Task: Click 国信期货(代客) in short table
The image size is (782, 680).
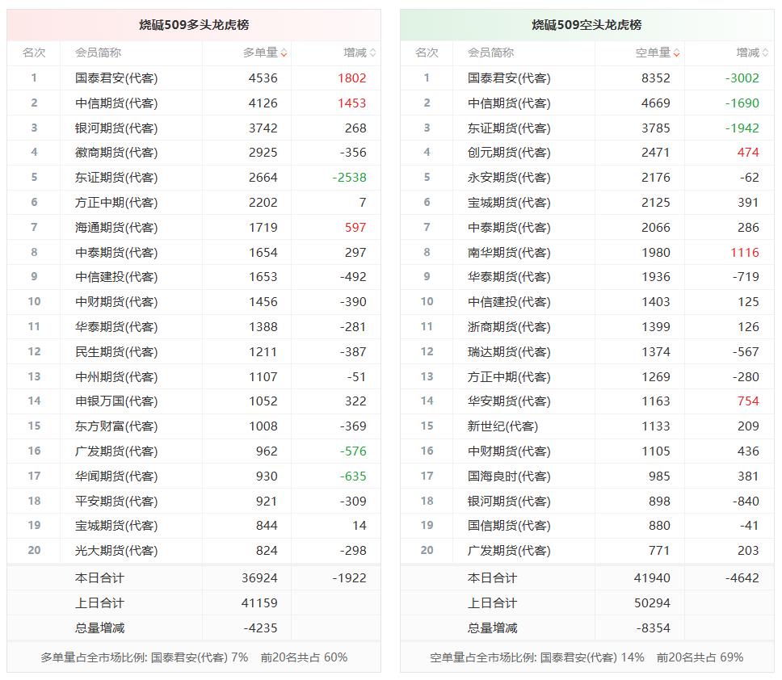Action: coord(509,526)
